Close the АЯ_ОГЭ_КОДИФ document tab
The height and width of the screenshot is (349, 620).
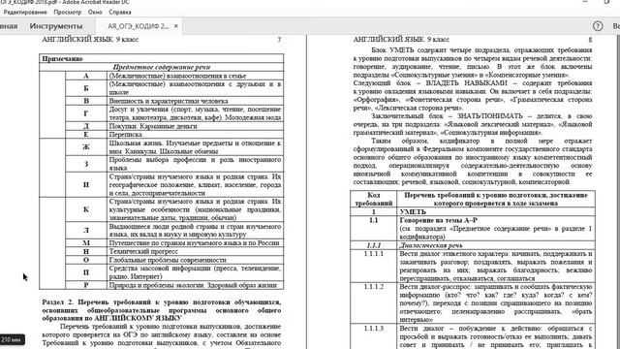[176, 26]
